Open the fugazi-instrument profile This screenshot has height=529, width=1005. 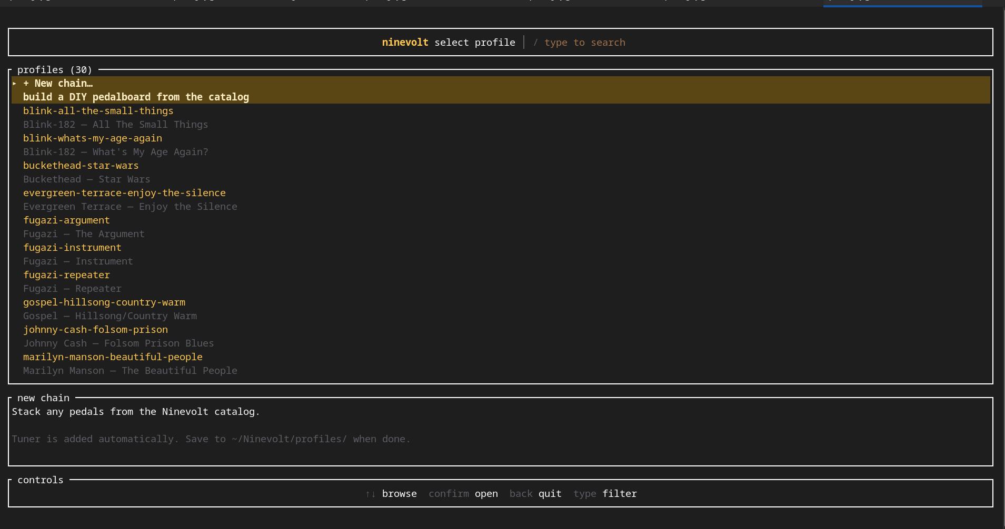pyautogui.click(x=72, y=247)
